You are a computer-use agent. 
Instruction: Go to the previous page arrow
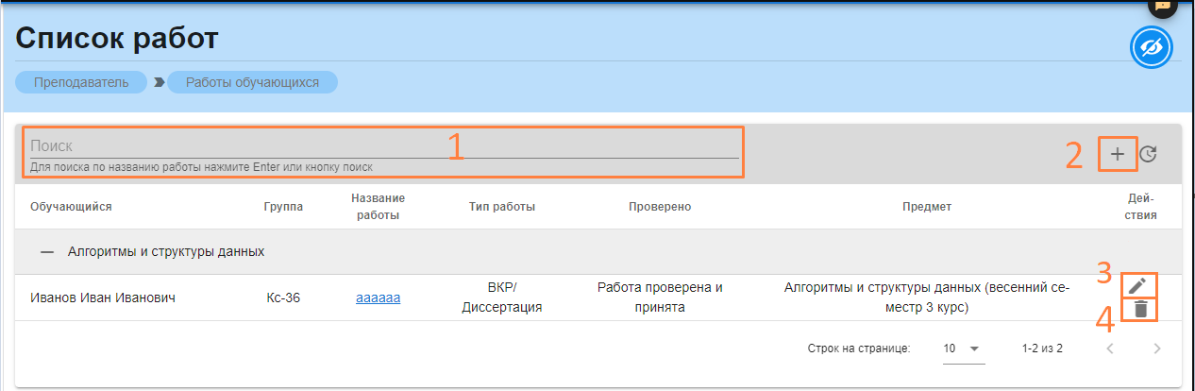(1110, 348)
